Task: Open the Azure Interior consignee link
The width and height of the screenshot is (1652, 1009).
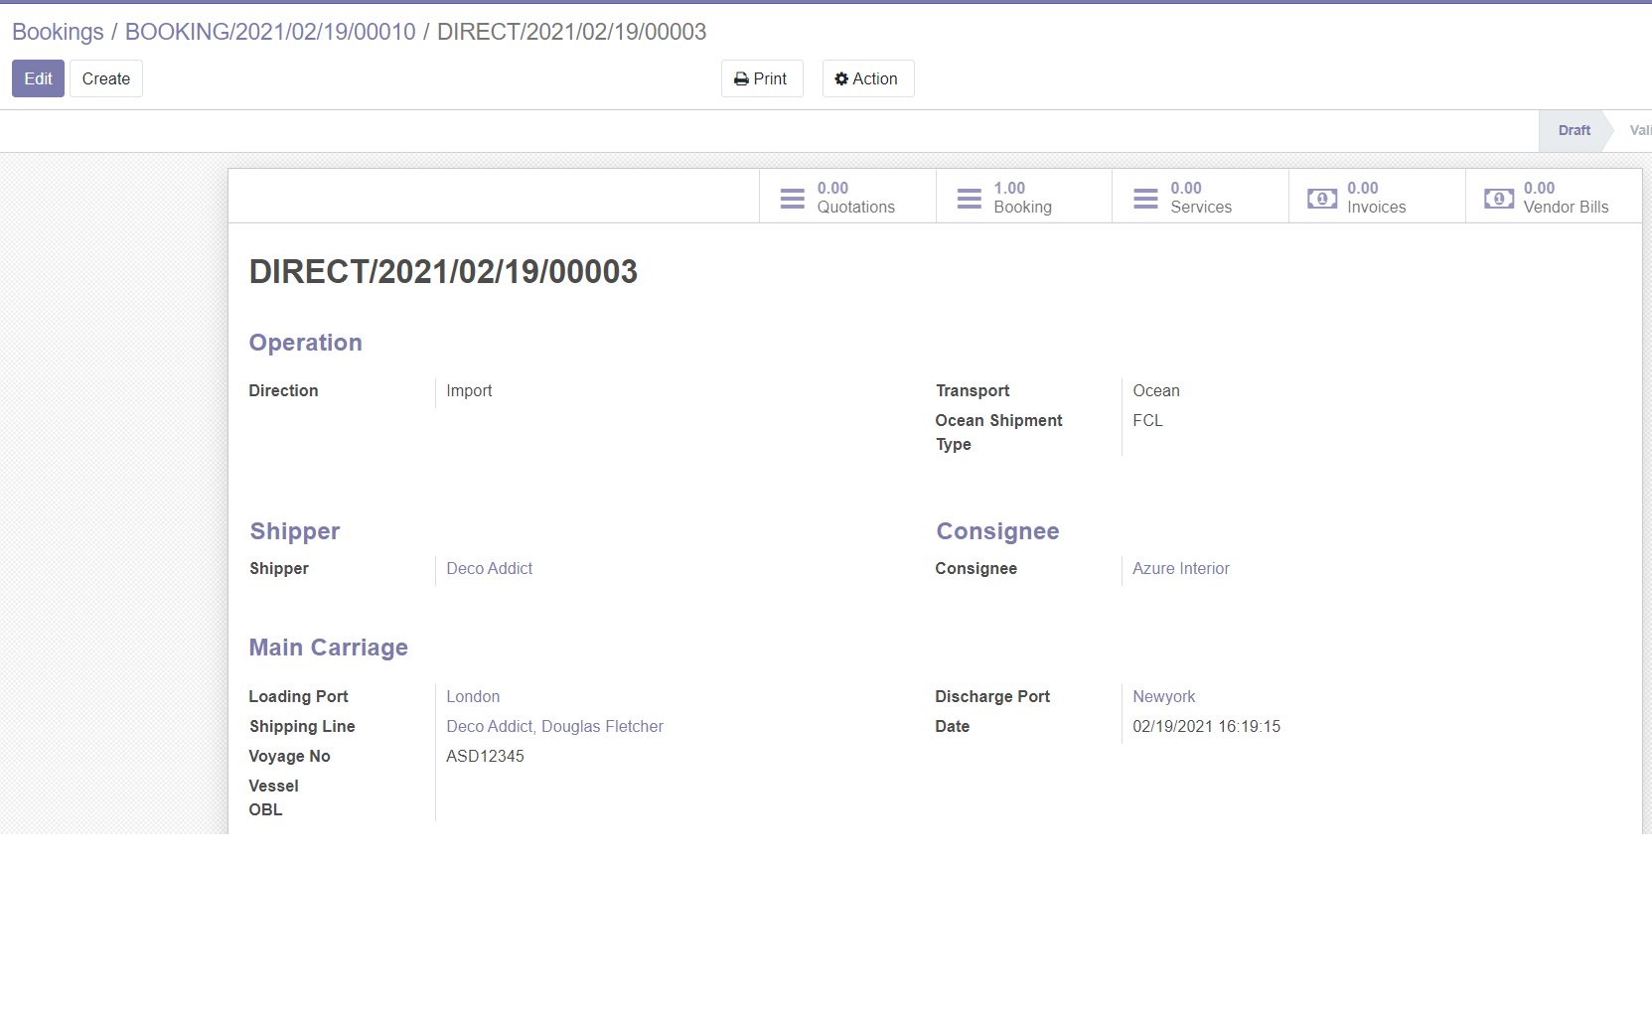Action: (1180, 569)
